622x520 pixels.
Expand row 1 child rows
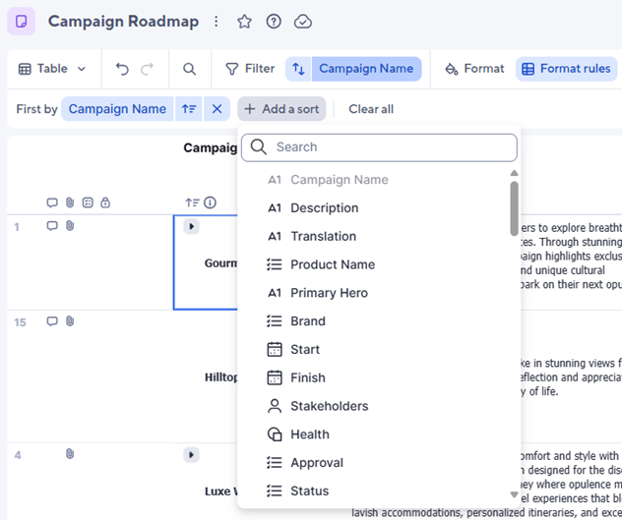coord(191,226)
